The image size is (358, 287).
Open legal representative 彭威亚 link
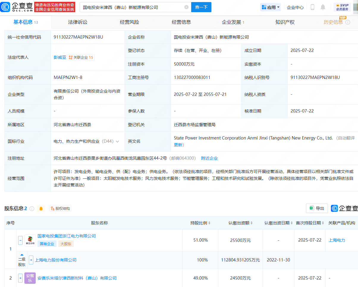click(x=60, y=57)
